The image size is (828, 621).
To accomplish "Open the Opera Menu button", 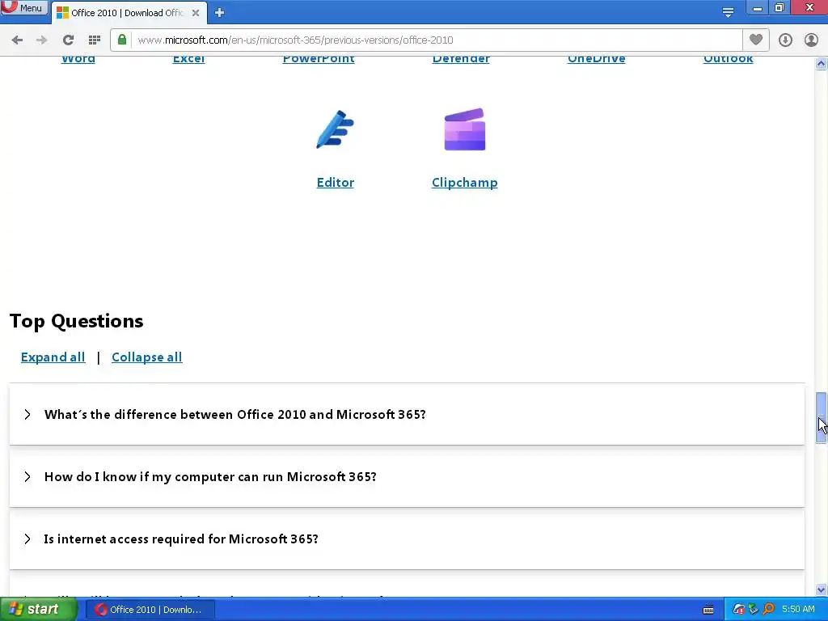I will tap(24, 7).
